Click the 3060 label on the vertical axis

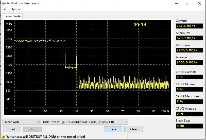9,30
